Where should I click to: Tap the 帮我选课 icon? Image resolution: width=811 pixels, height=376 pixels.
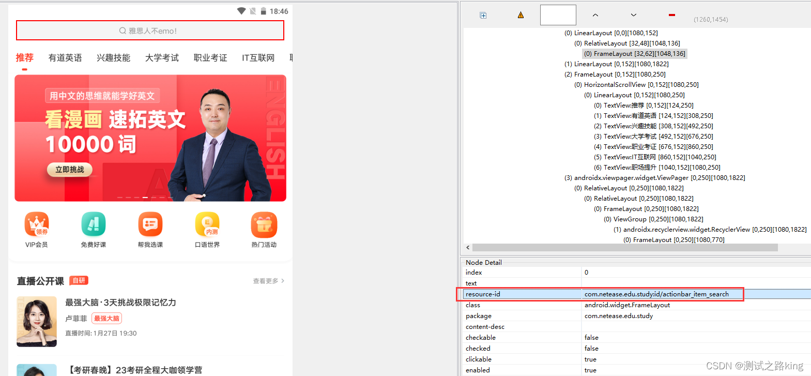[150, 225]
